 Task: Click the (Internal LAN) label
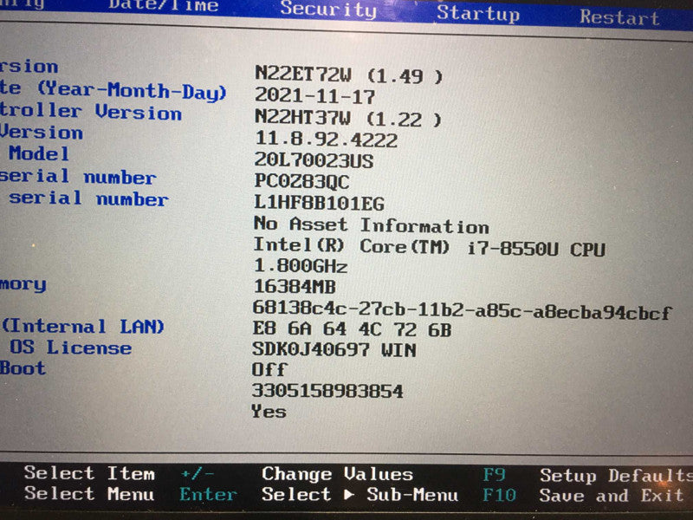click(82, 328)
